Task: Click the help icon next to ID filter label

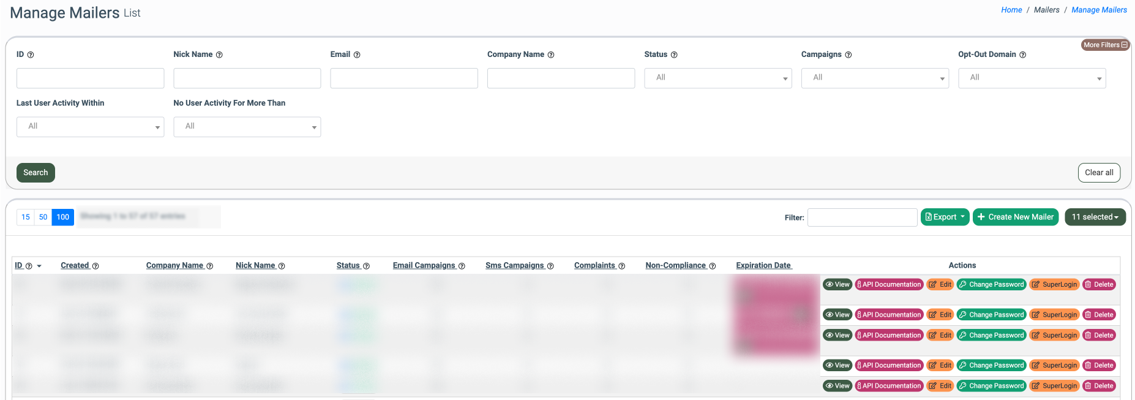Action: (x=31, y=55)
